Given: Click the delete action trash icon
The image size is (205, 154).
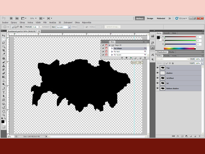Looking at the screenshot, I should click(145, 57).
